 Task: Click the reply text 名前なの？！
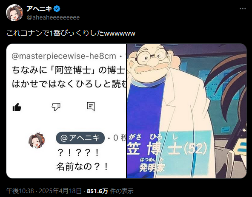point(82,167)
